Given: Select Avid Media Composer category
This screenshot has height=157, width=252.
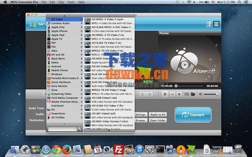Looking at the screenshot, I should pyautogui.click(x=65, y=98).
